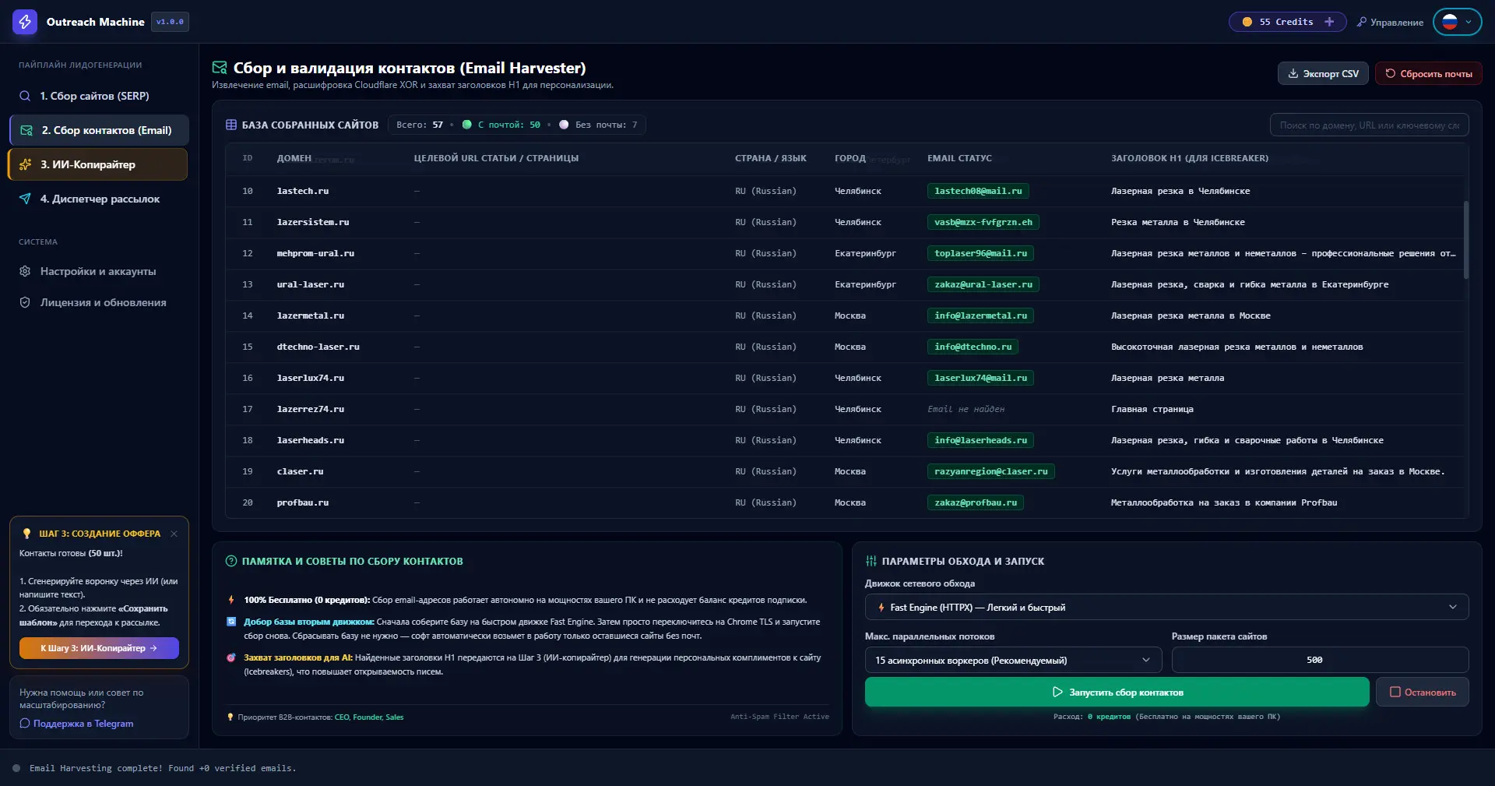The image size is (1495, 786).
Task: Click the table icon beside База собранных сайтов
Action: [x=231, y=125]
